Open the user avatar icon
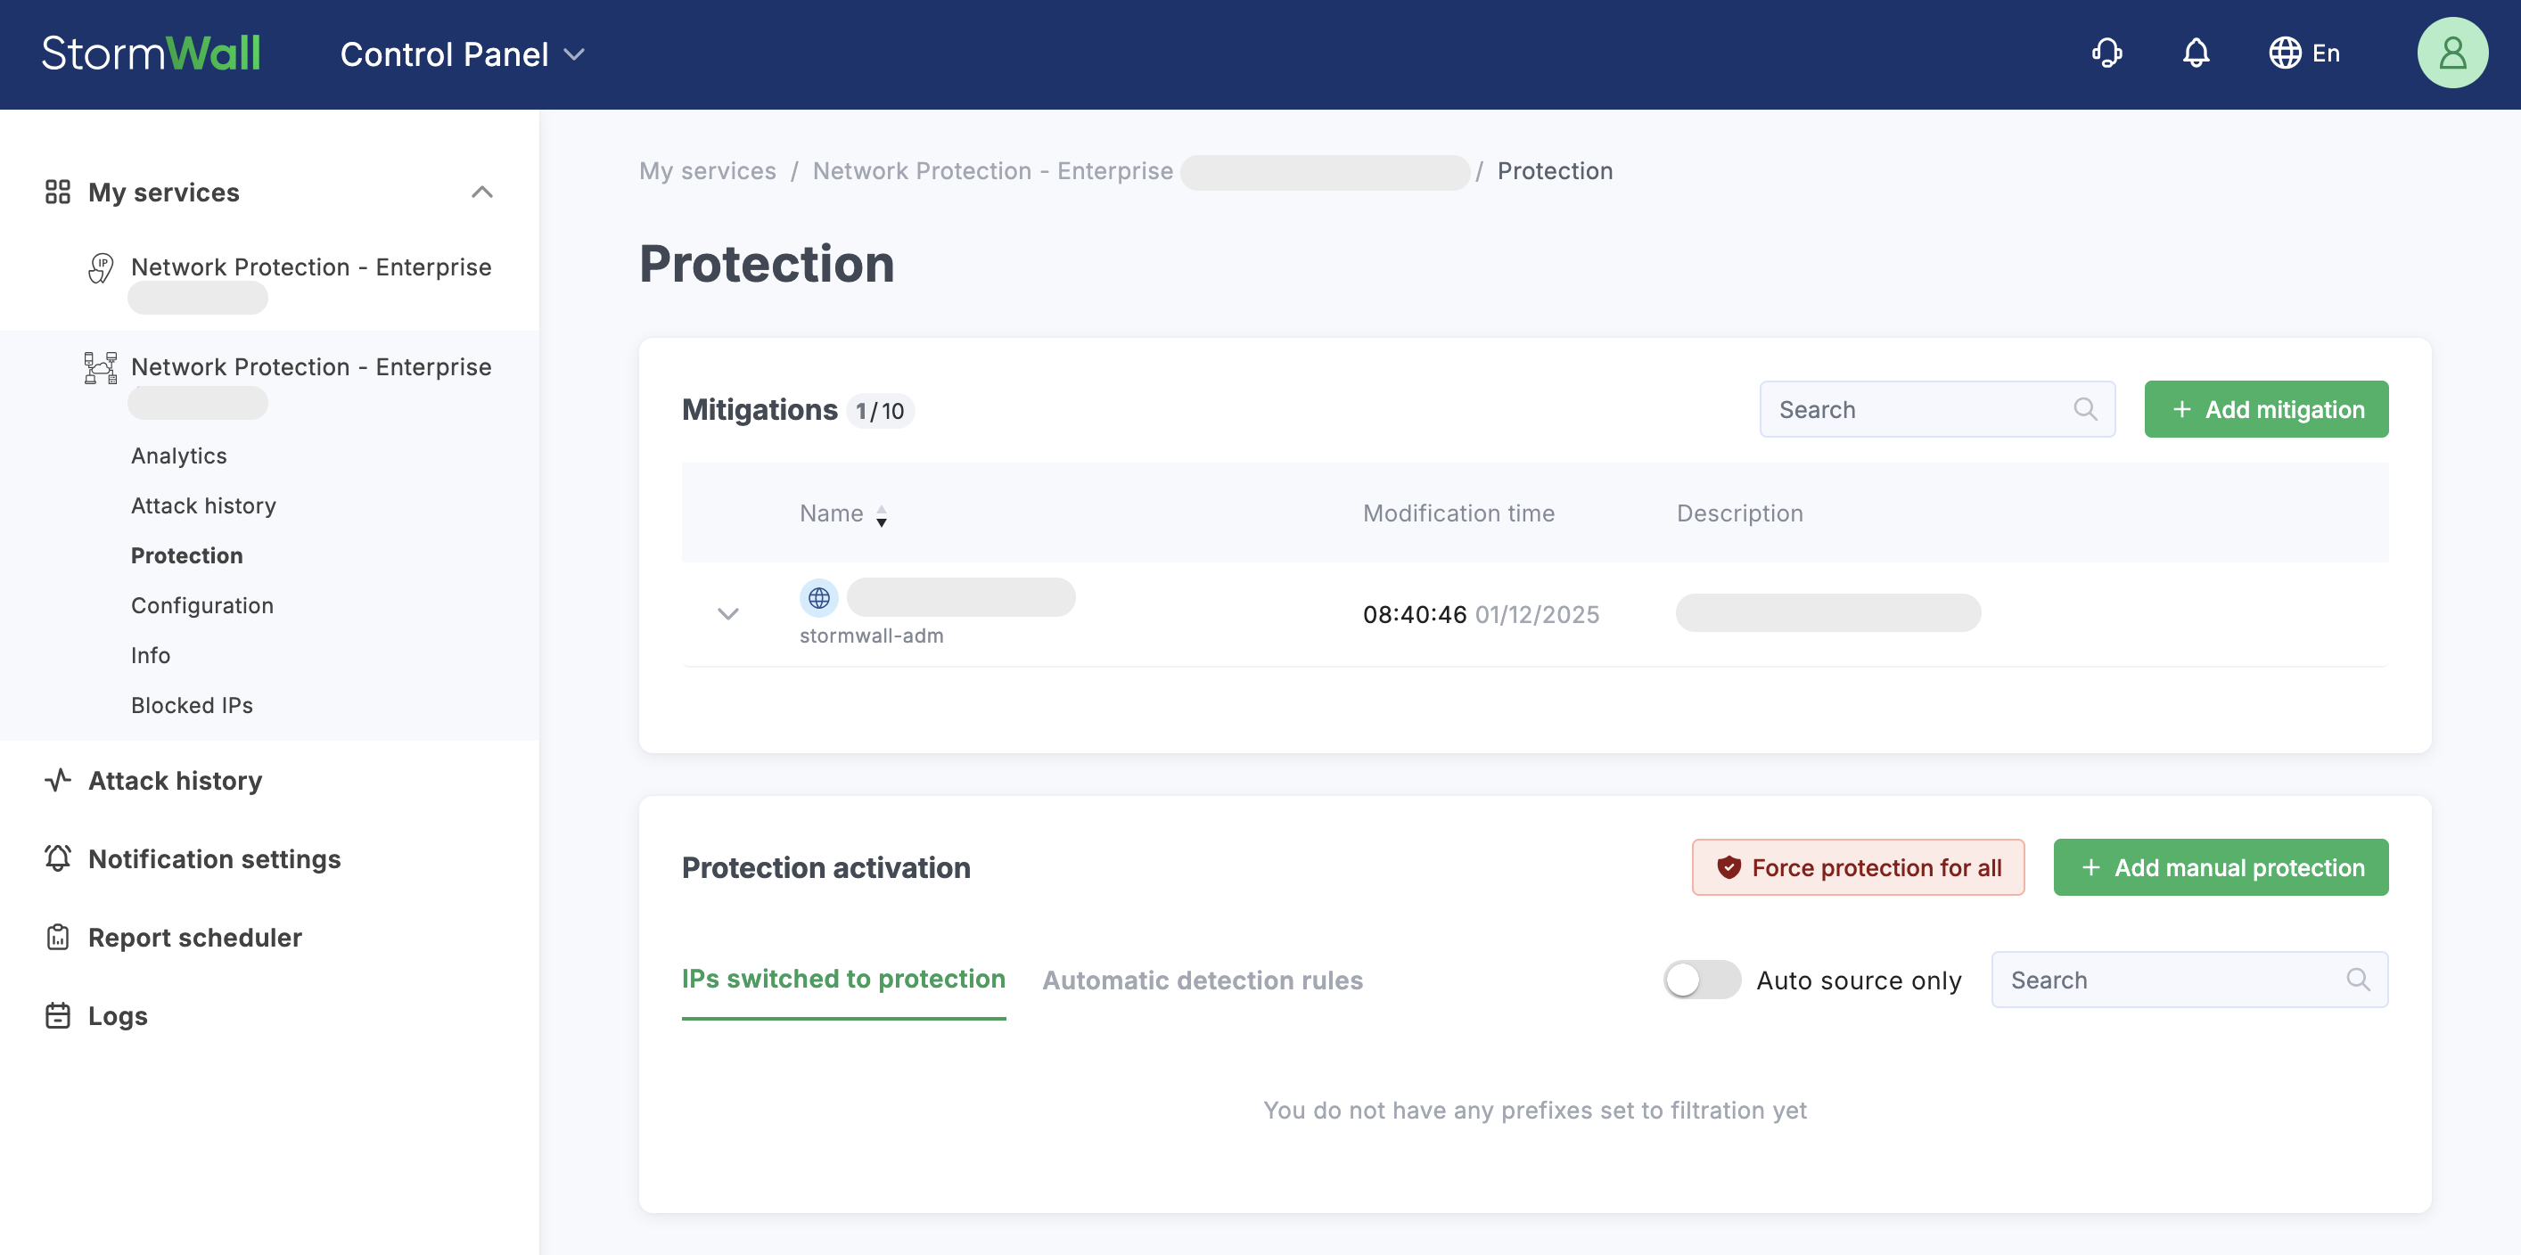The width and height of the screenshot is (2521, 1255). (2452, 53)
